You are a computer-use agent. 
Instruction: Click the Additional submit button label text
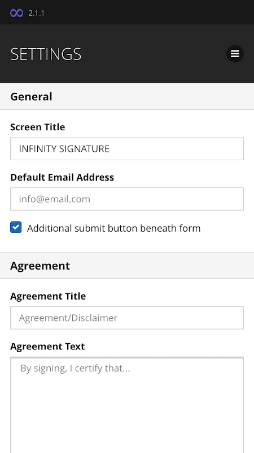pos(114,228)
